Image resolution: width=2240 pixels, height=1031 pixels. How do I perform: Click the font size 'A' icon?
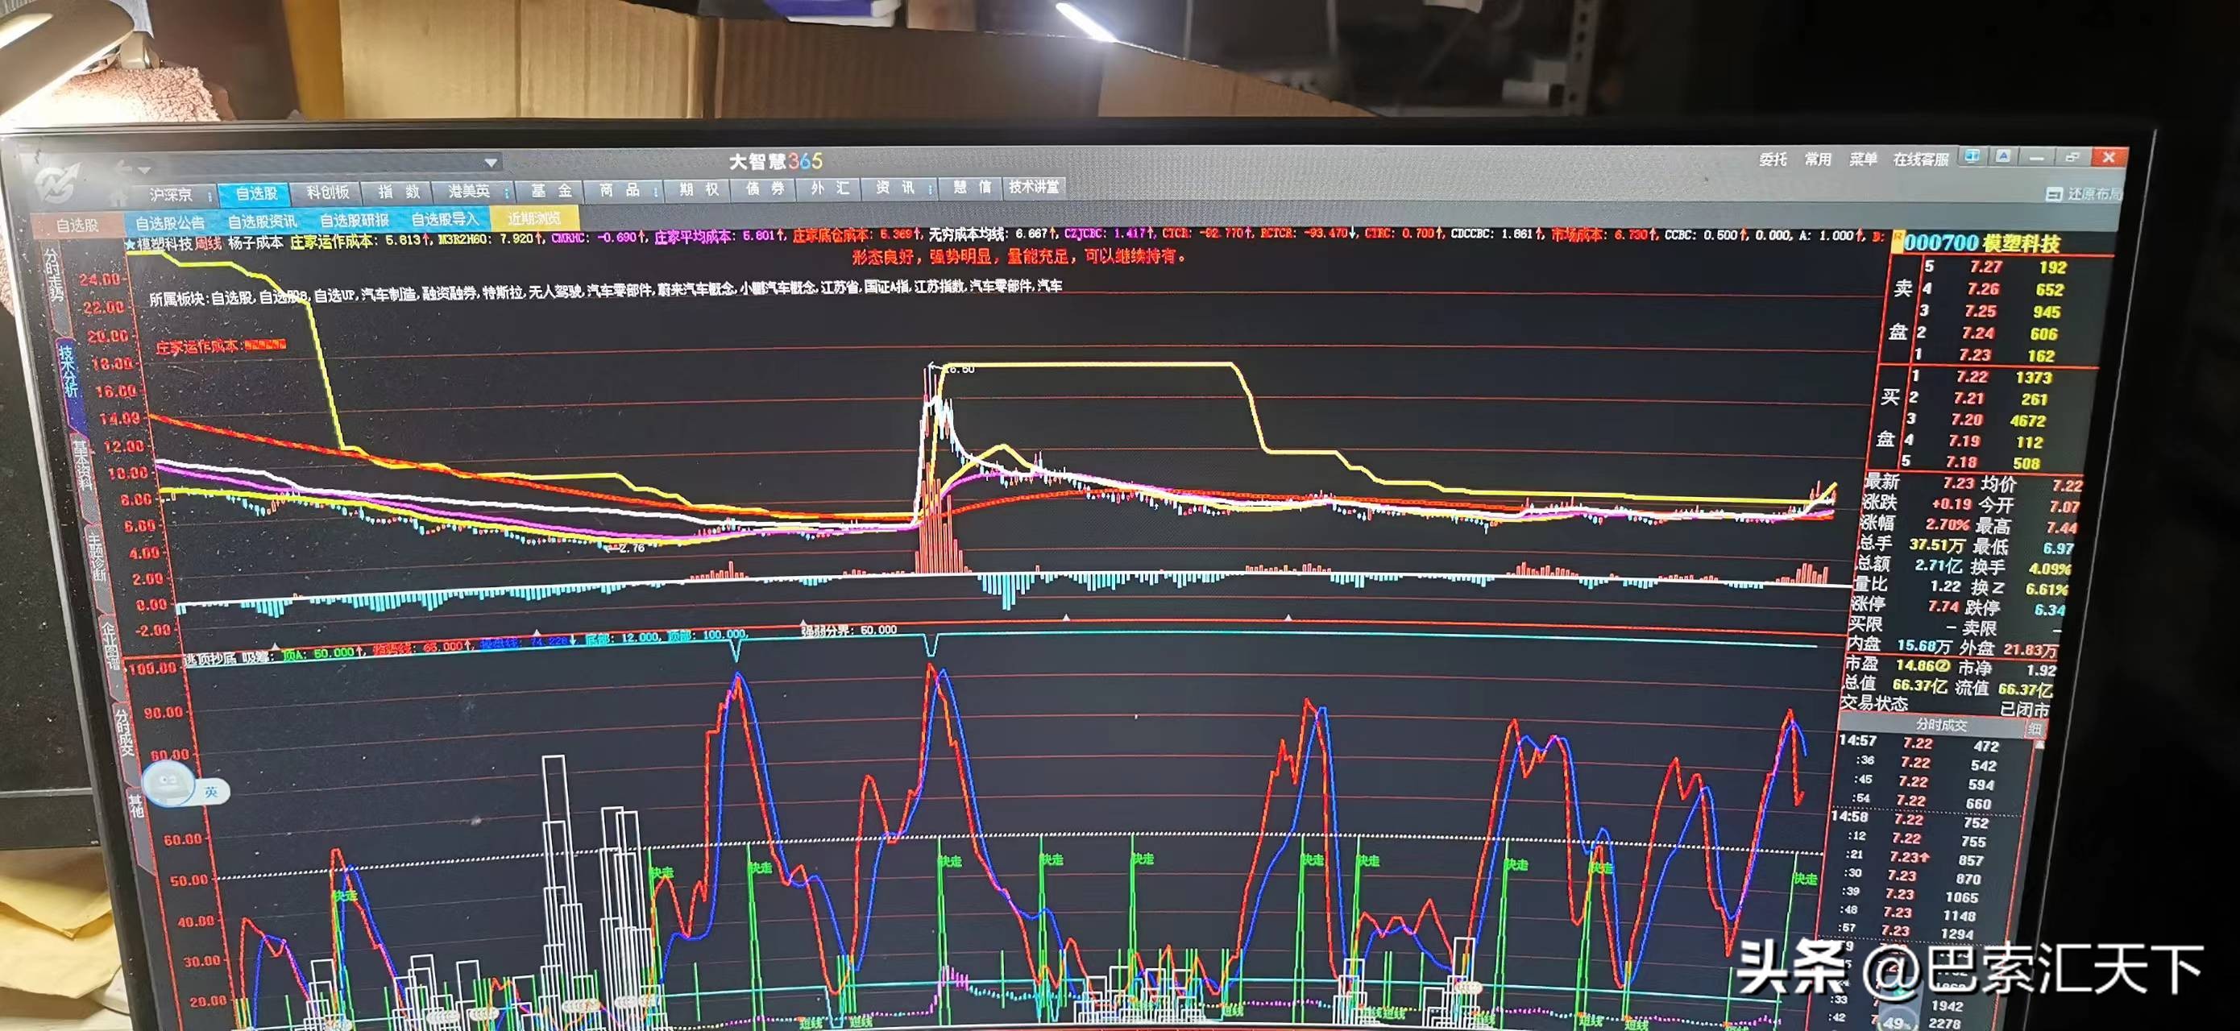[2003, 156]
